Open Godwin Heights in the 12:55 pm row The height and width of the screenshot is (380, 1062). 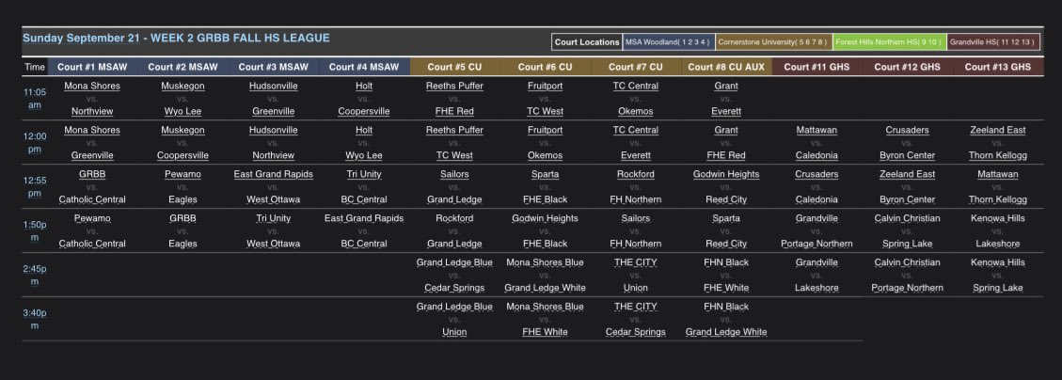[x=726, y=174]
